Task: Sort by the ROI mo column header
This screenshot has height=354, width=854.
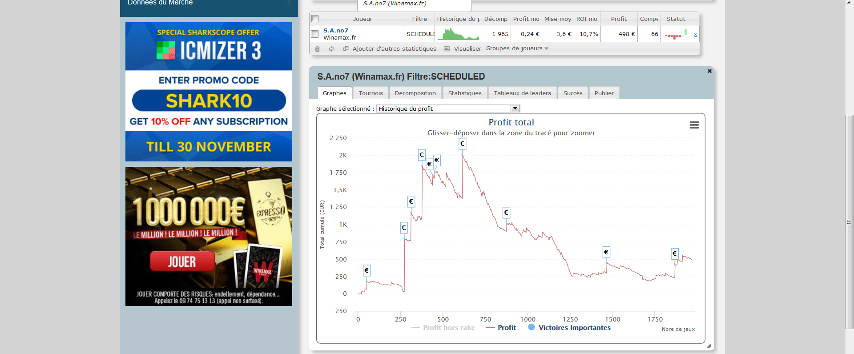Action: tap(587, 19)
